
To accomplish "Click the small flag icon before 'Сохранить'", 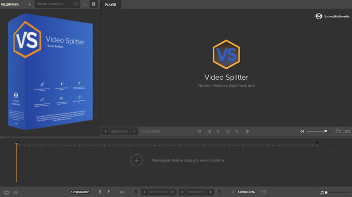I will tap(233, 192).
